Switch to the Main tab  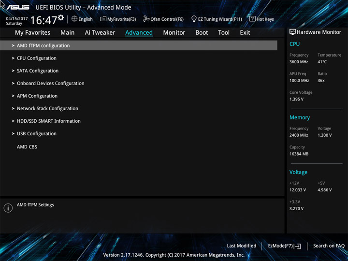[68, 33]
